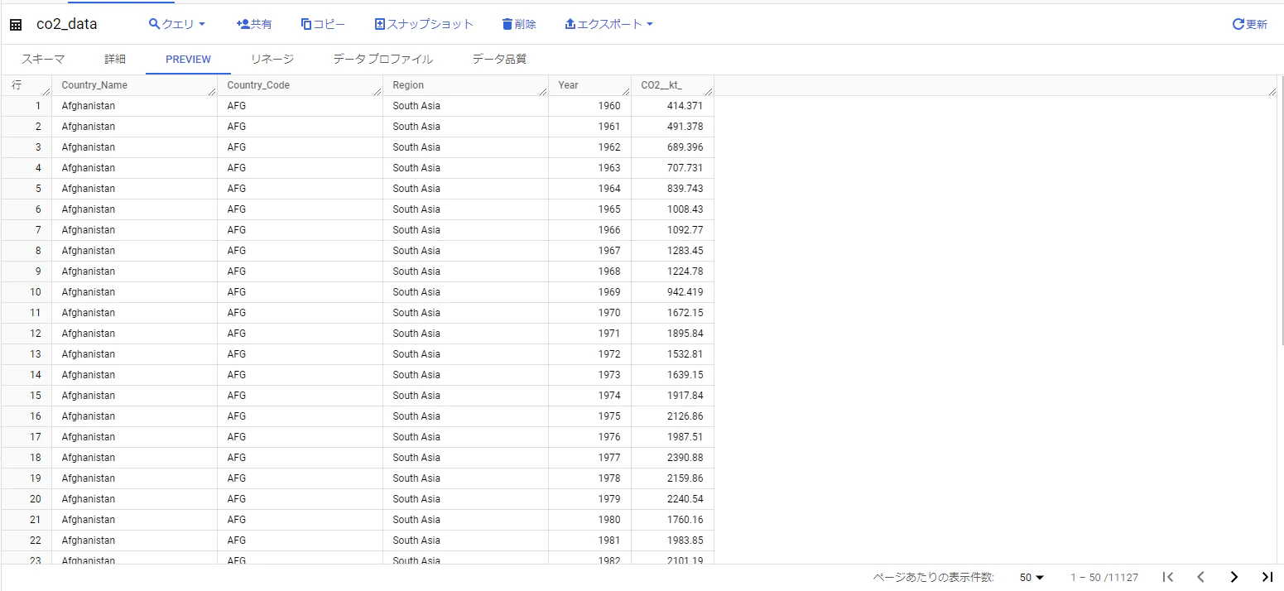Open the データ品質 tab
1284x591 pixels.
499,59
